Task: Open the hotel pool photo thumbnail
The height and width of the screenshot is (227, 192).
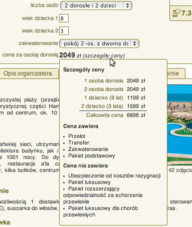Action: (x=179, y=125)
